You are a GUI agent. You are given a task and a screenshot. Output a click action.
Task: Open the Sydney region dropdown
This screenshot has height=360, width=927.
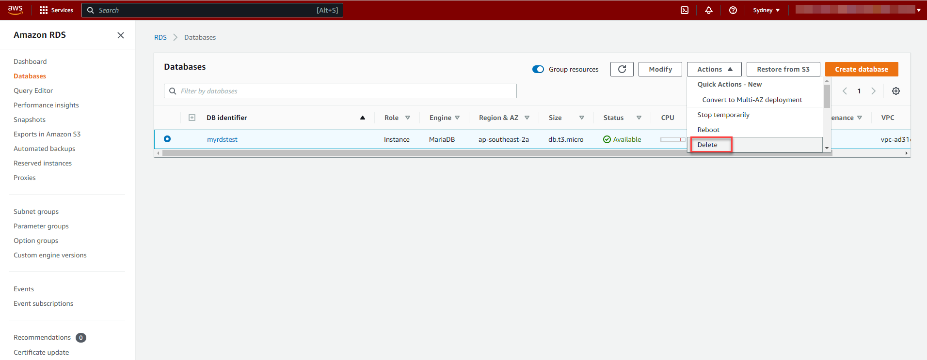click(x=766, y=10)
